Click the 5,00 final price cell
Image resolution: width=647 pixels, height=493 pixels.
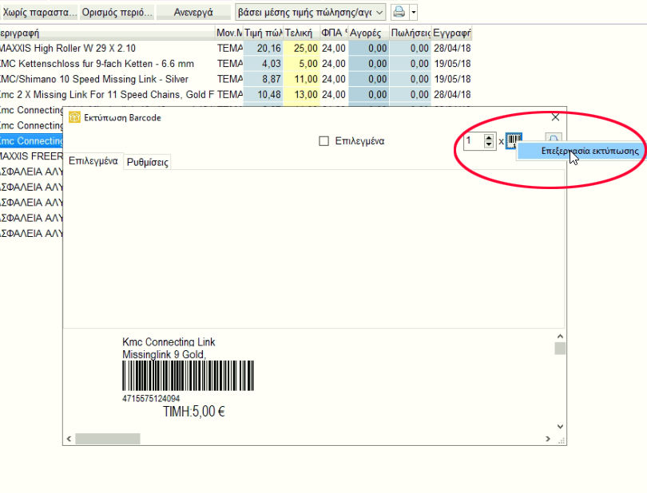tap(301, 64)
